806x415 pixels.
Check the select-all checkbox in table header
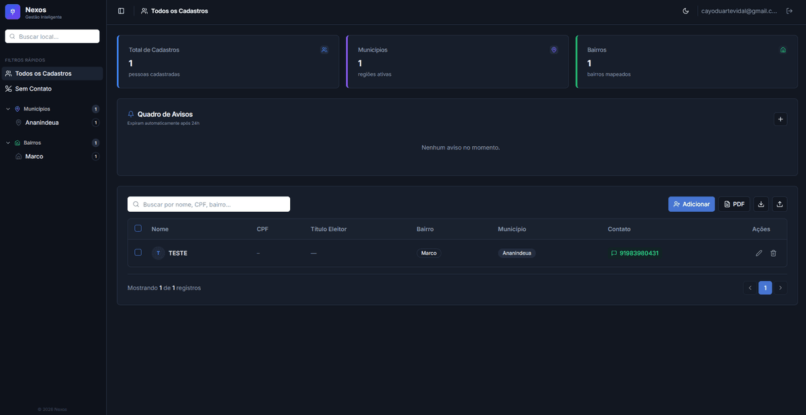point(138,229)
